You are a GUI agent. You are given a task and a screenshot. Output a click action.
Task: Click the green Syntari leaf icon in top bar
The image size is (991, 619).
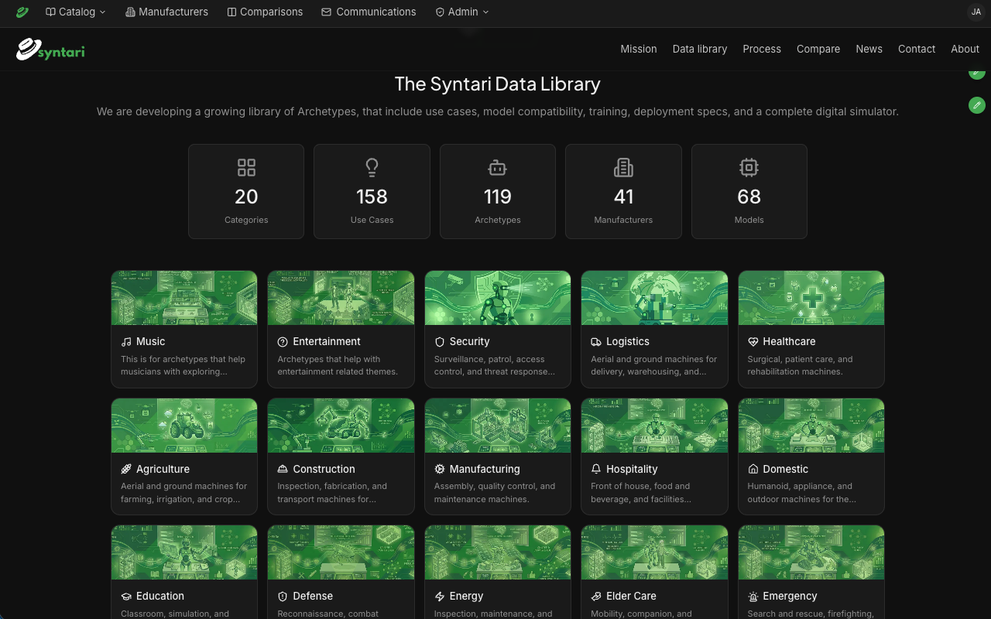22,12
